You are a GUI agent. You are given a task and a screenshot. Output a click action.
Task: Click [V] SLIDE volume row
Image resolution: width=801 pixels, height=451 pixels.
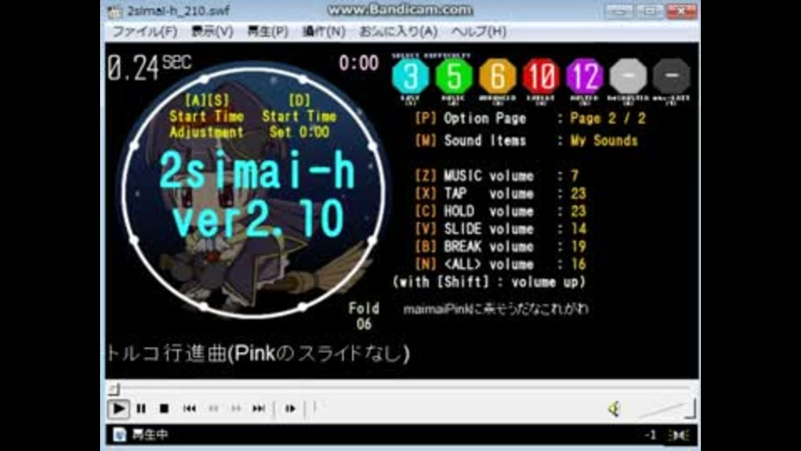coord(501,229)
